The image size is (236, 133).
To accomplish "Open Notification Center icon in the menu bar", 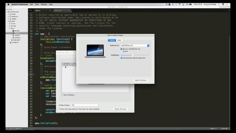I will pyautogui.click(x=227, y=4).
